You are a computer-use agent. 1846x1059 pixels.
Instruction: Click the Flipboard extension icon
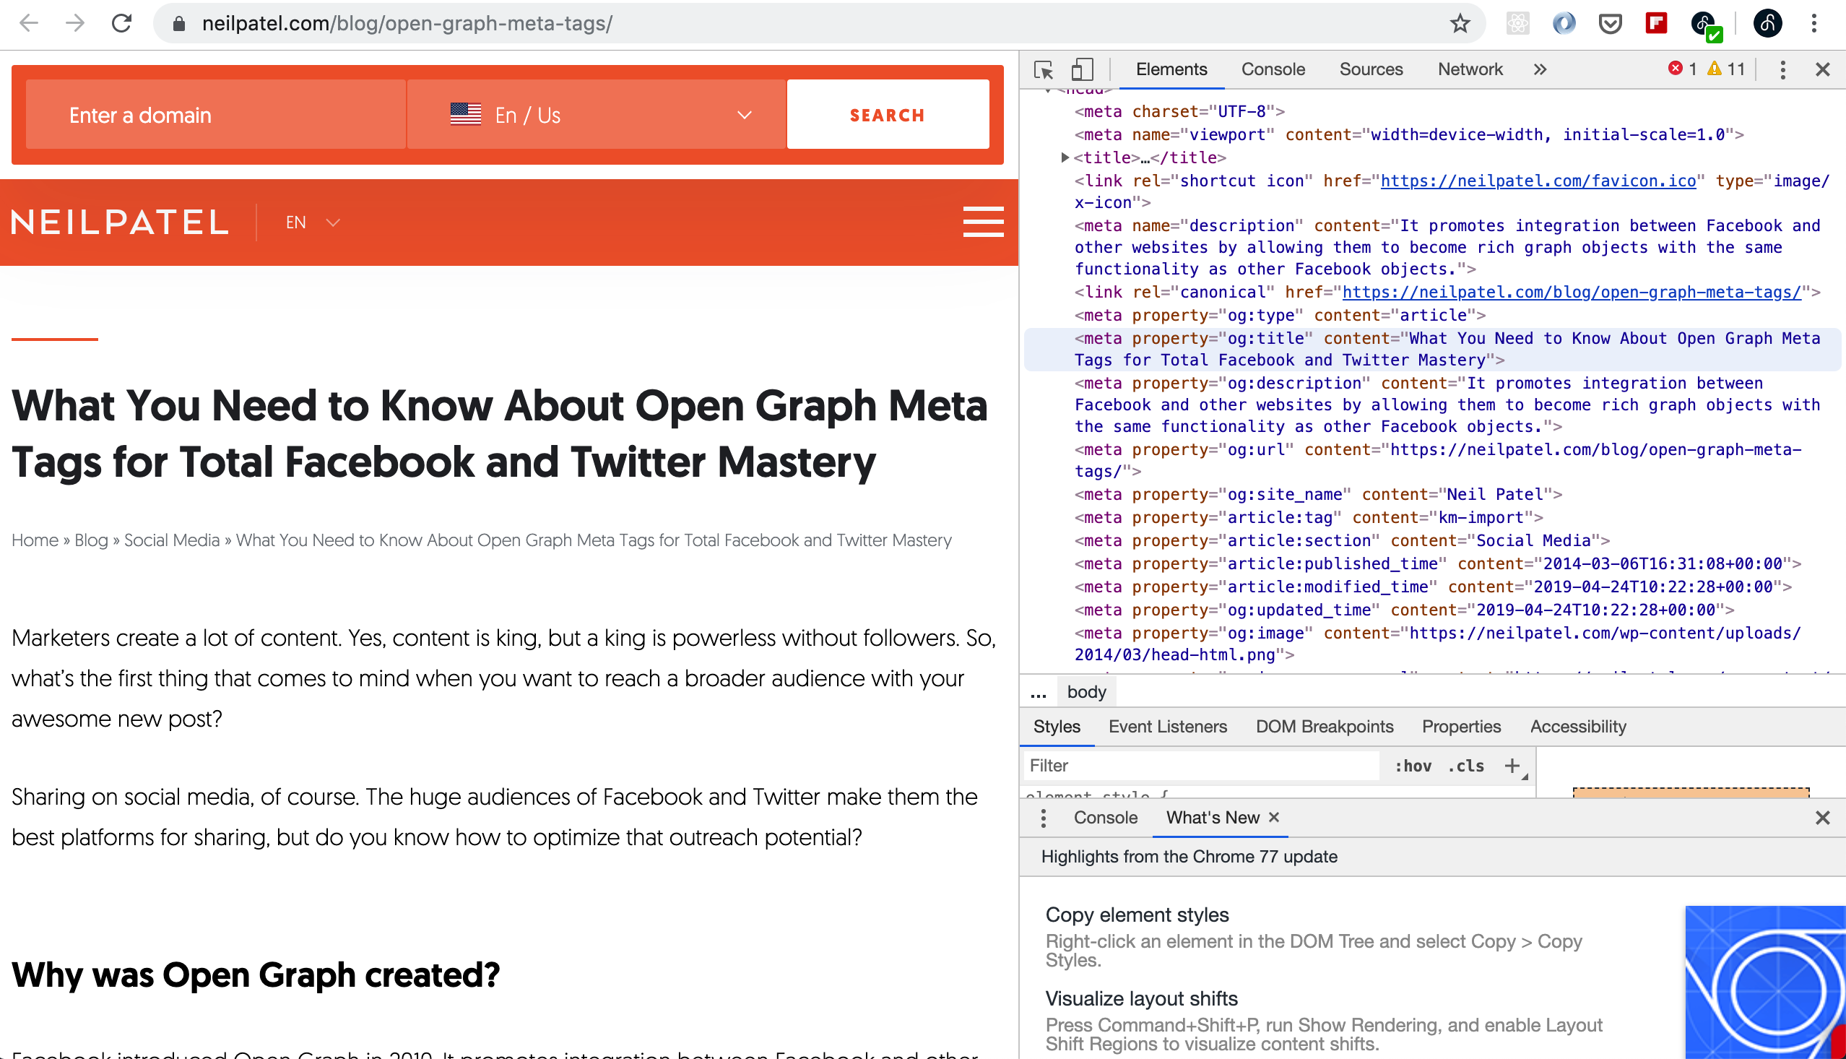point(1656,23)
